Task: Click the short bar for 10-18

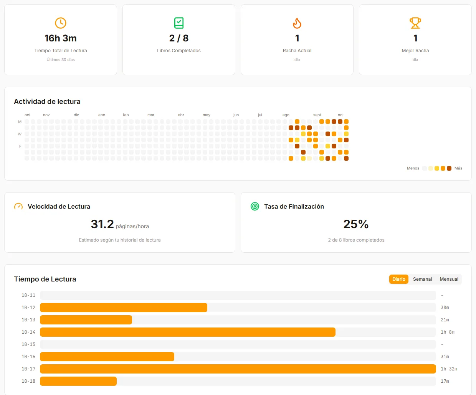Action: tap(78, 381)
